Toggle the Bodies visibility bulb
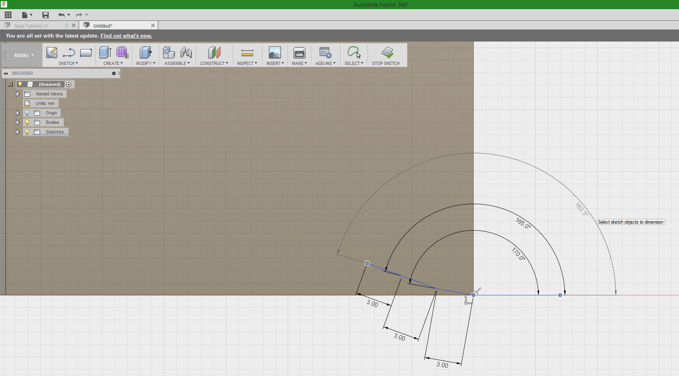 click(x=27, y=122)
